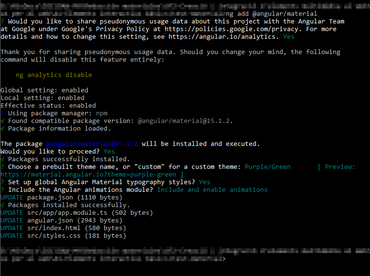
Task: Open the angular.io/analytics URL
Action: pos(223,36)
